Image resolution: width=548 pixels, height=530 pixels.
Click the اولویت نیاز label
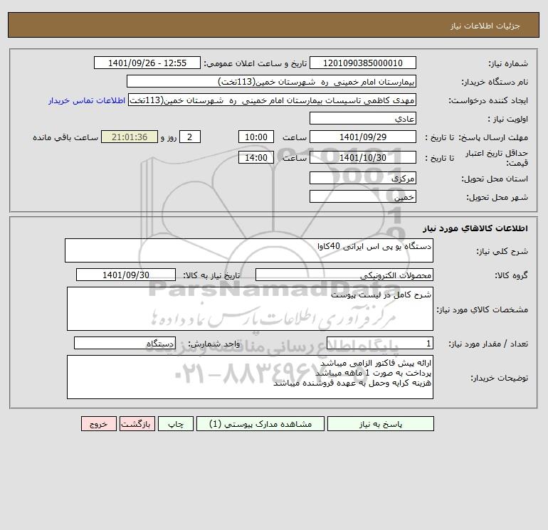tap(508, 119)
